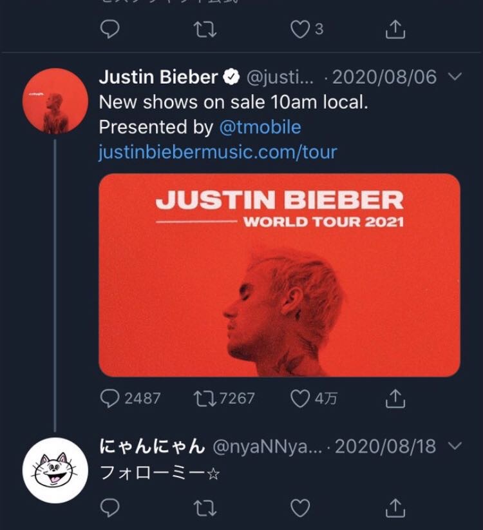Reply to Justin Bieber's tour tweet
The height and width of the screenshot is (530, 483).
coord(111,399)
